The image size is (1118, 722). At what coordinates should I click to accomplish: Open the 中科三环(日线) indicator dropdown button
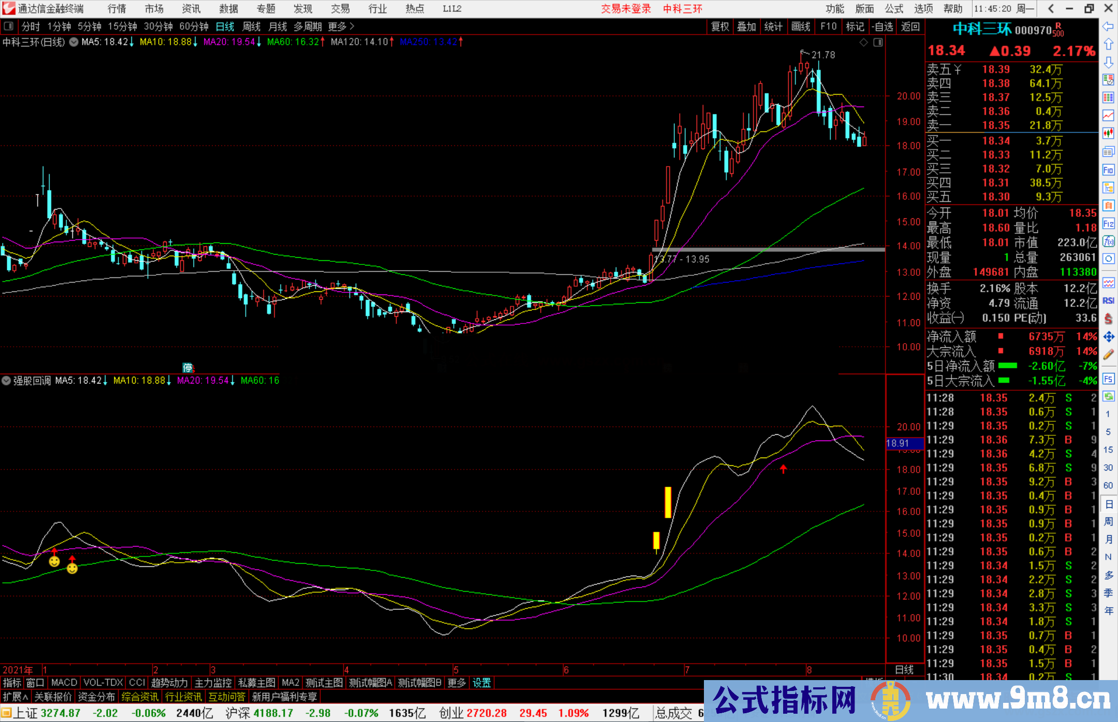[x=74, y=42]
